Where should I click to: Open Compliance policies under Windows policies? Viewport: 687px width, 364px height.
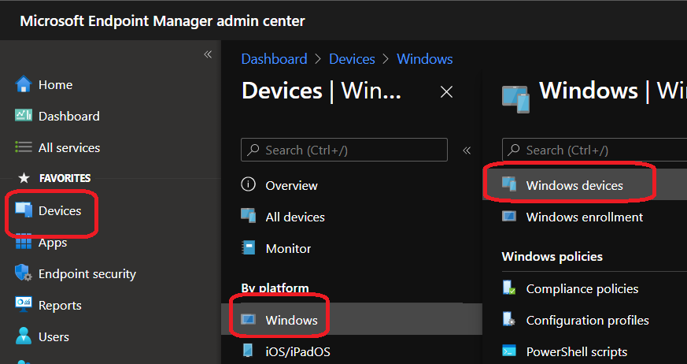582,289
